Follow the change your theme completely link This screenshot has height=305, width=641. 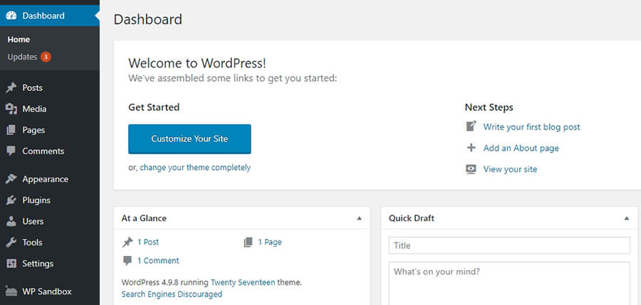point(195,167)
